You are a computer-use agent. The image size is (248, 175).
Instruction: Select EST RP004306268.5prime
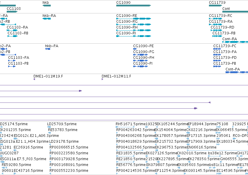pos(117,139)
